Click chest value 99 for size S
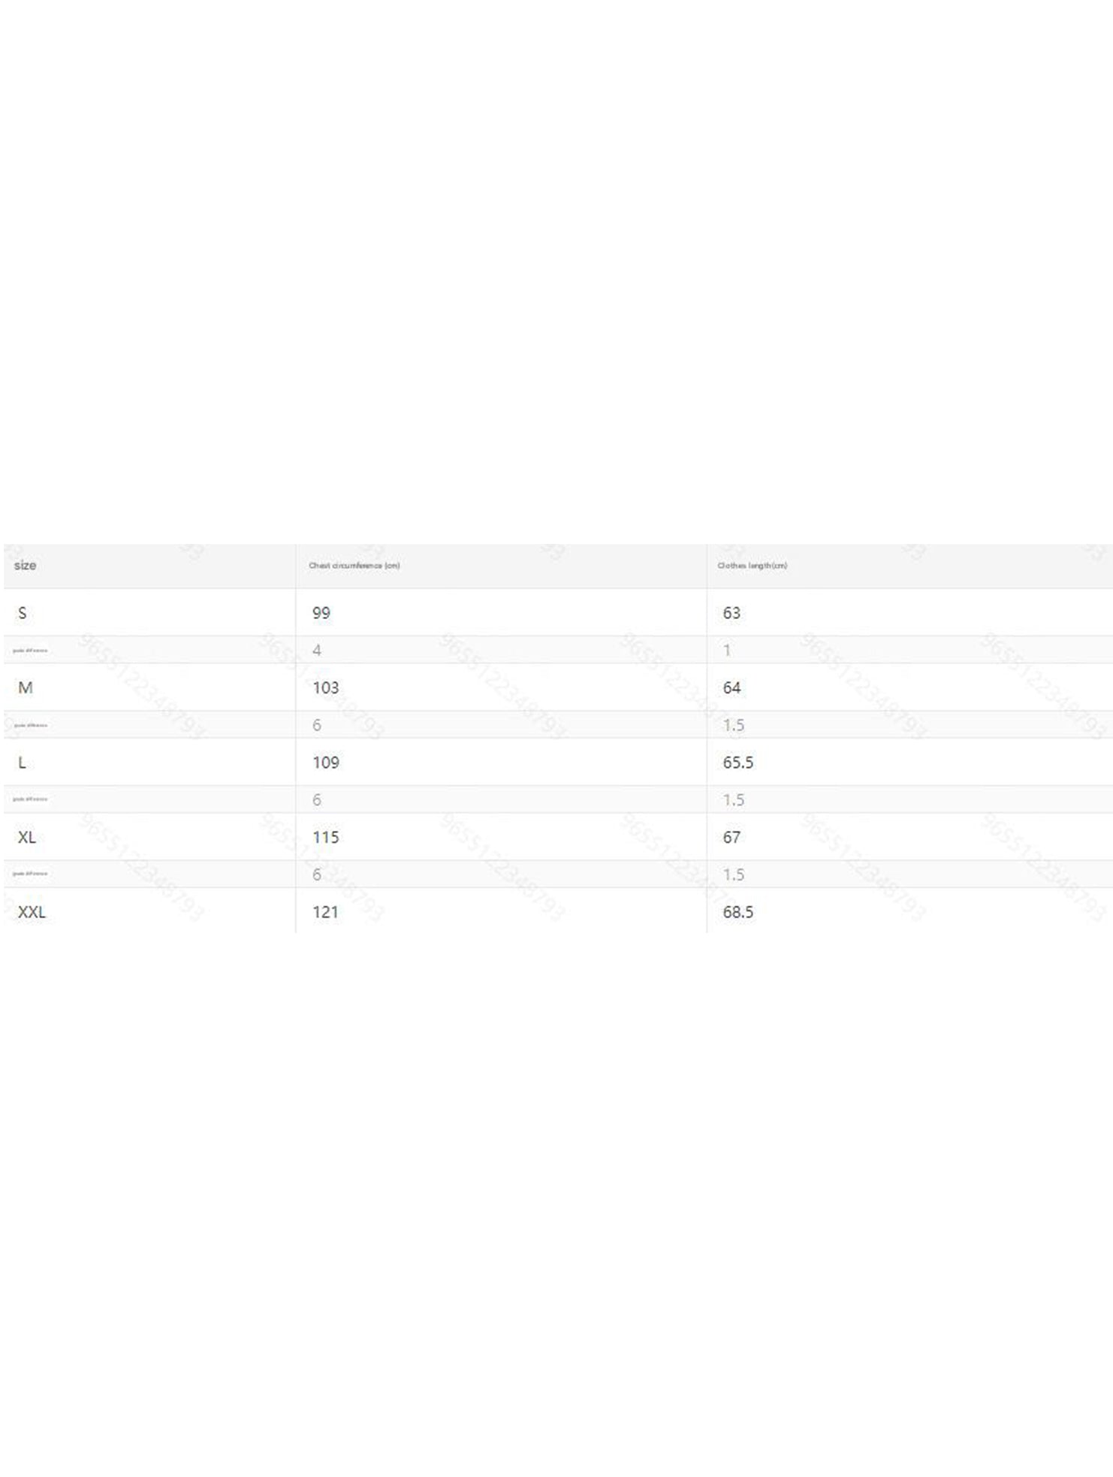Screen dimensions: 1113x1477 [321, 612]
